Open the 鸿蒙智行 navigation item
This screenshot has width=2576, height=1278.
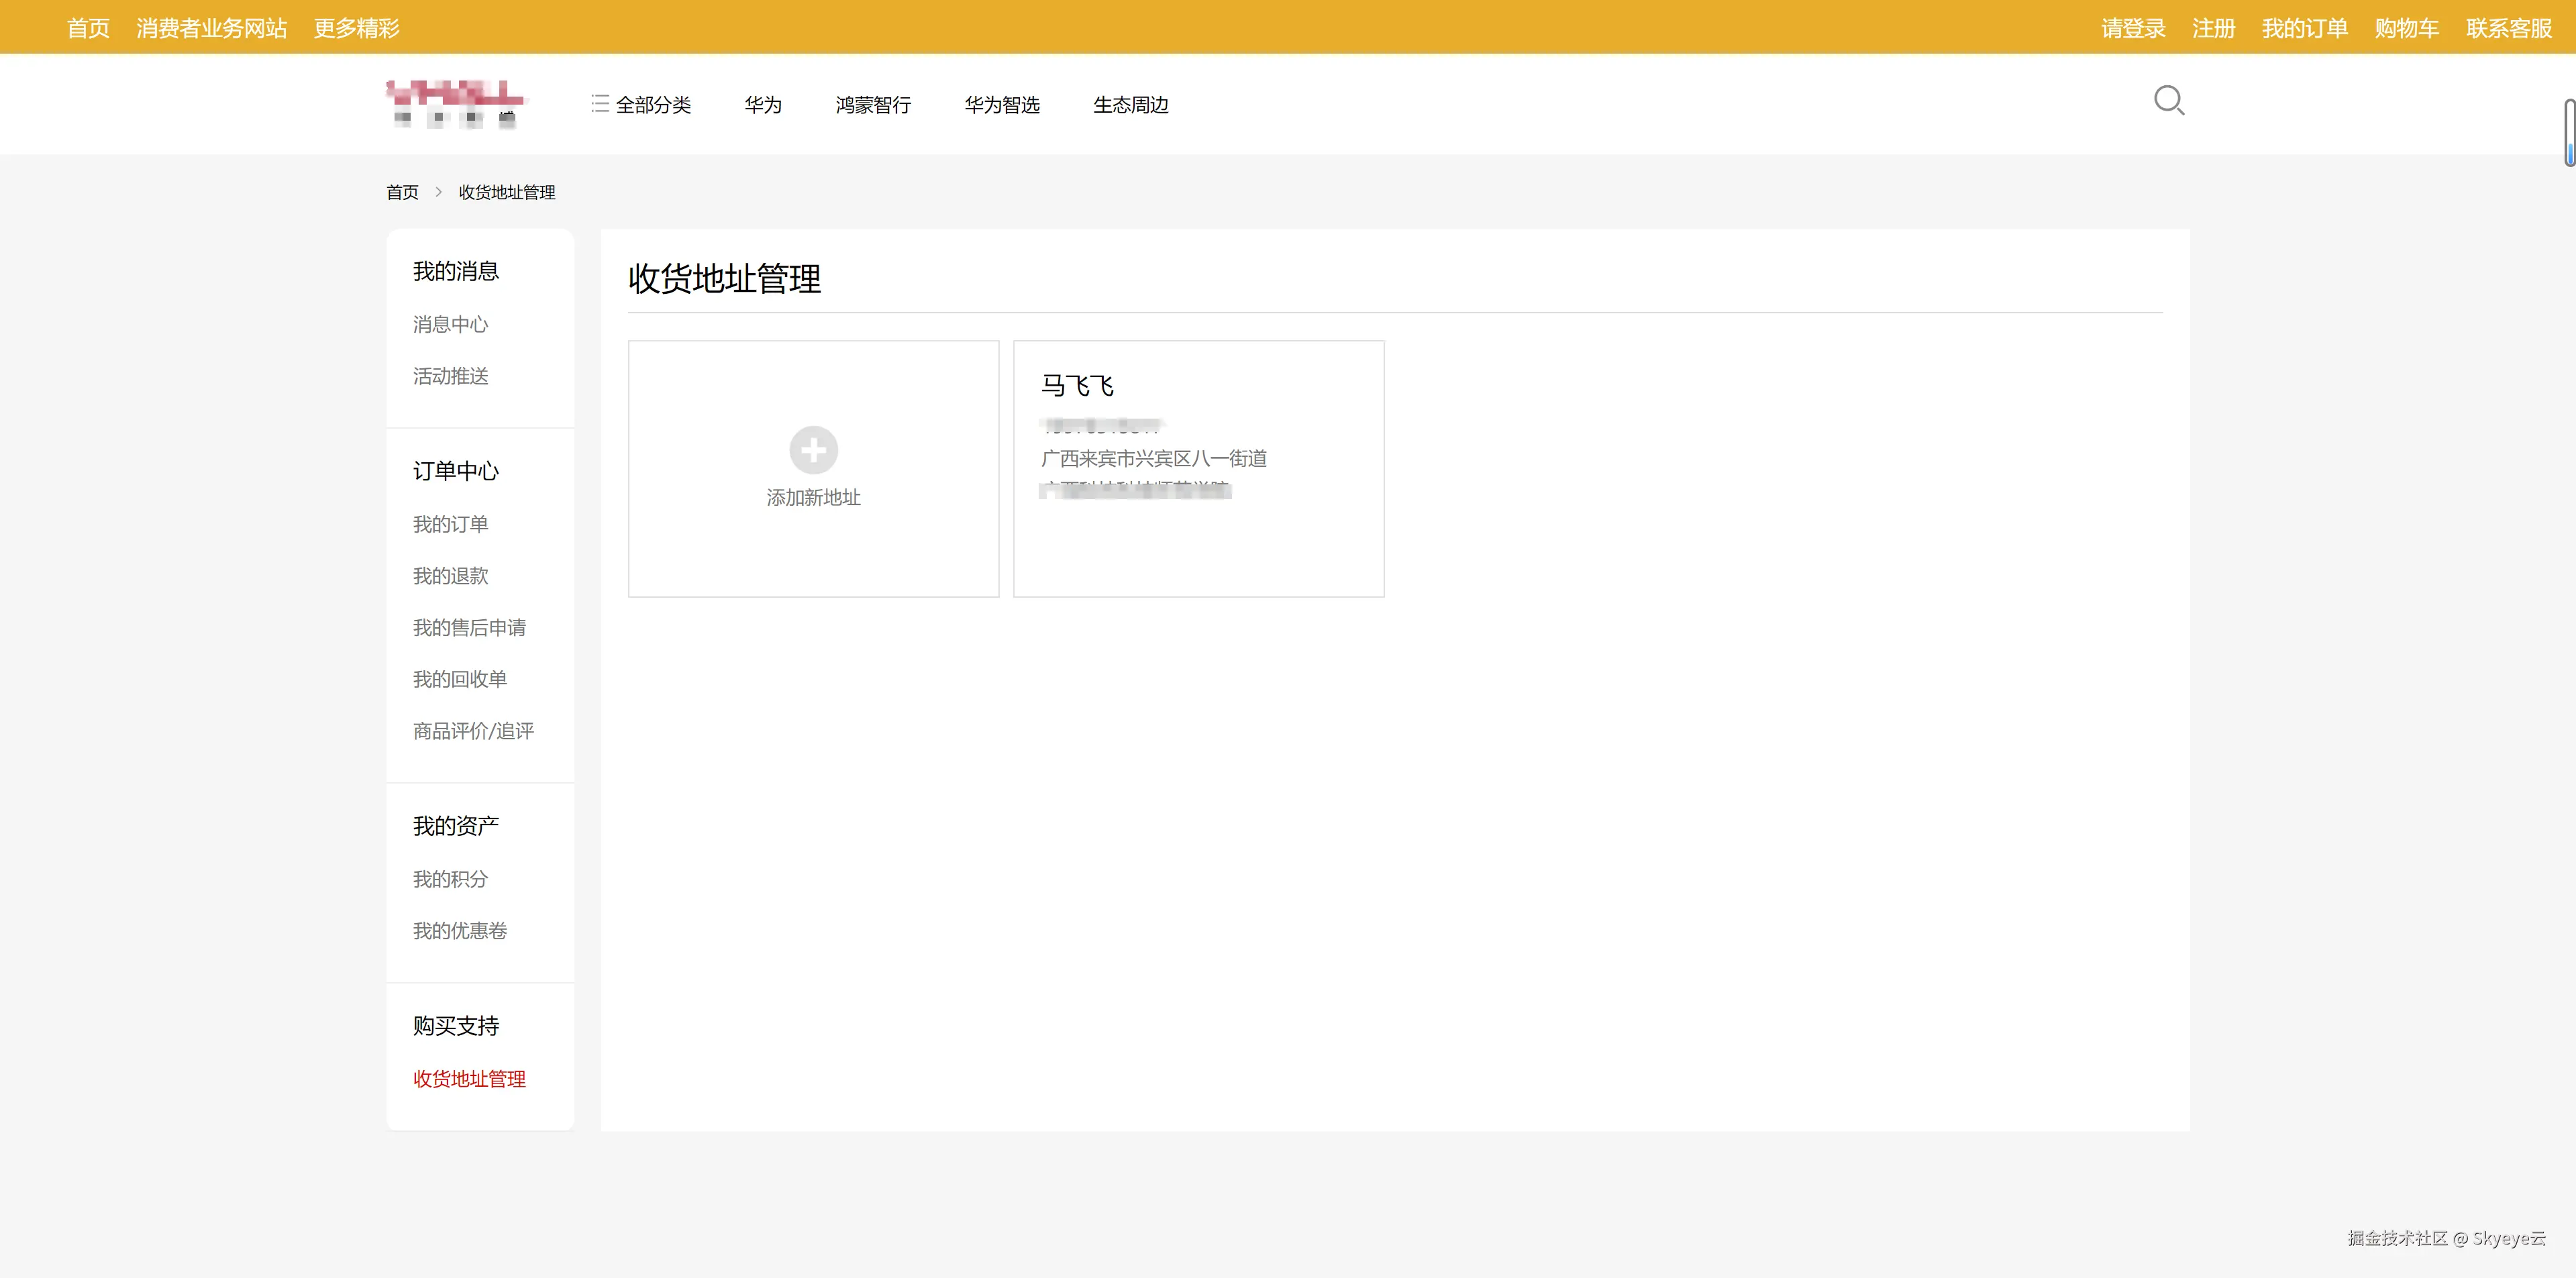872,105
